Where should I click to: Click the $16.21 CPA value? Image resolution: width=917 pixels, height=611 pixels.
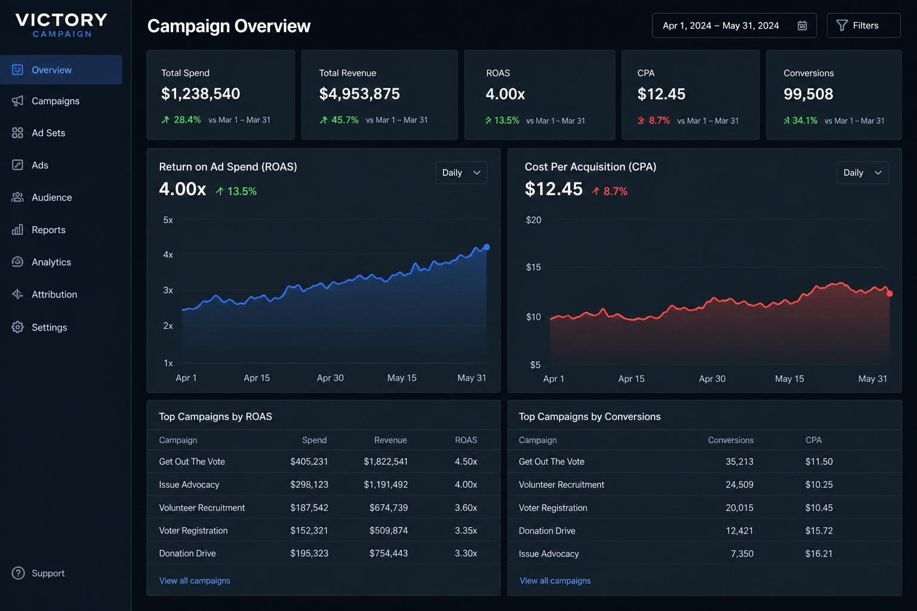pos(818,554)
